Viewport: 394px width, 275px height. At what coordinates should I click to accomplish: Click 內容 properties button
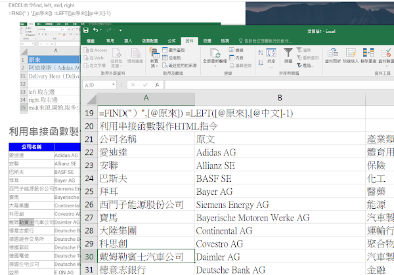[x=236, y=58]
